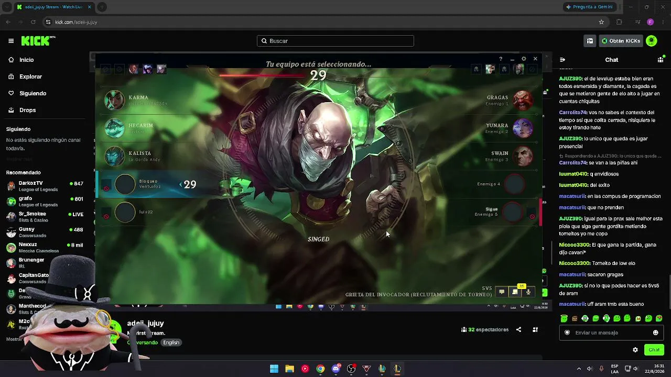671x377 pixels.
Task: Open Sr_Smokee recommended channel
Action: (x=45, y=217)
